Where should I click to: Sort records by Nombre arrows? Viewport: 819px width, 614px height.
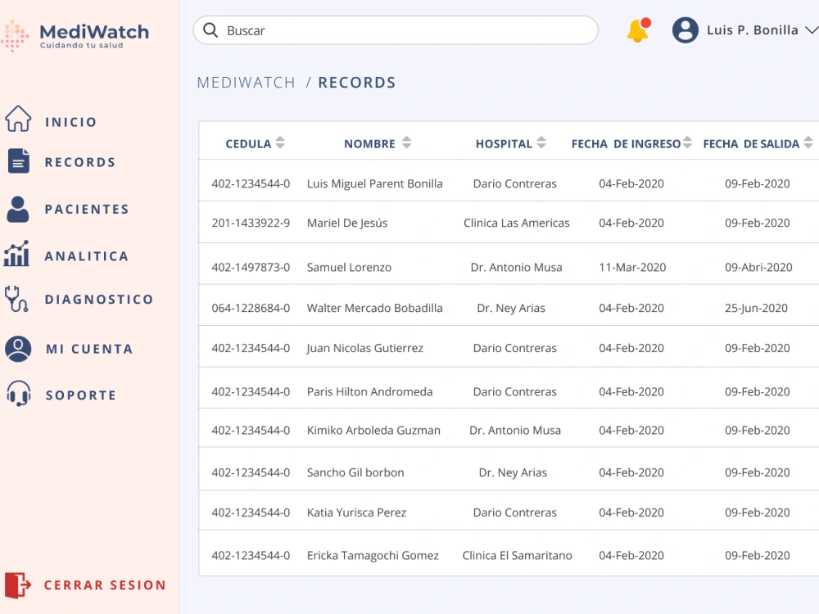(406, 142)
